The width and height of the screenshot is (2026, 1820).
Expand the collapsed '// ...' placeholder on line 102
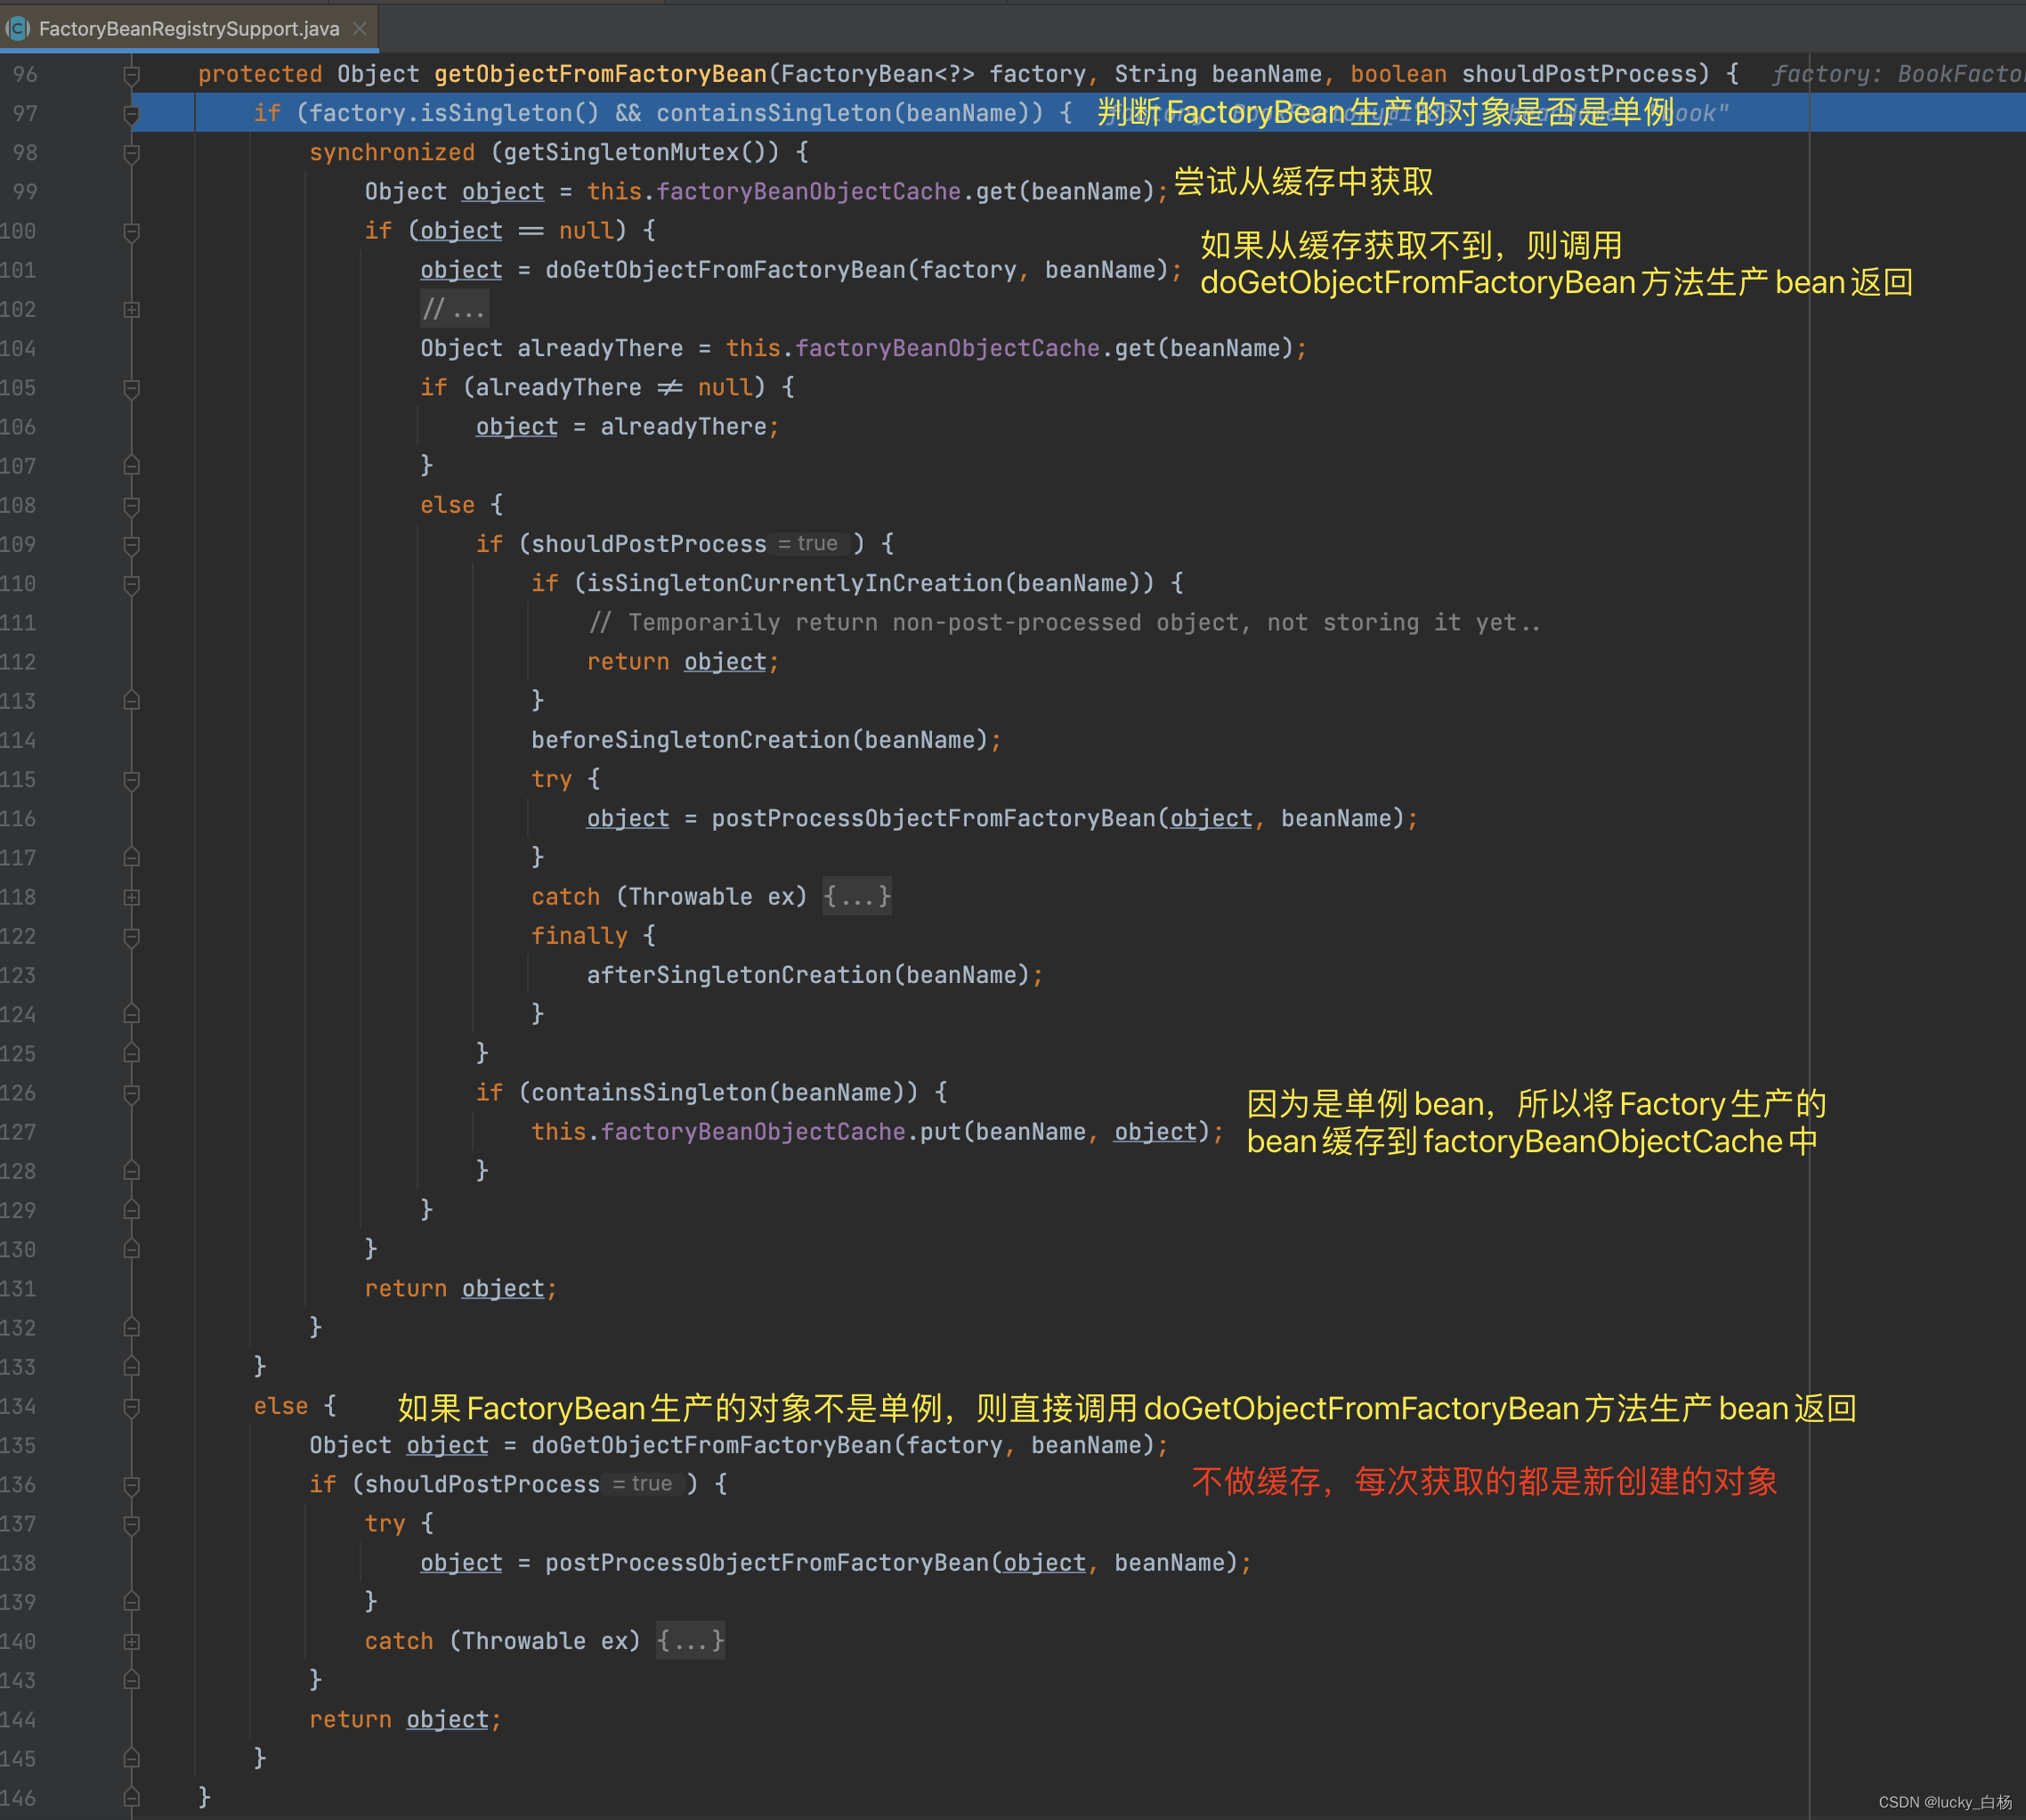click(454, 309)
